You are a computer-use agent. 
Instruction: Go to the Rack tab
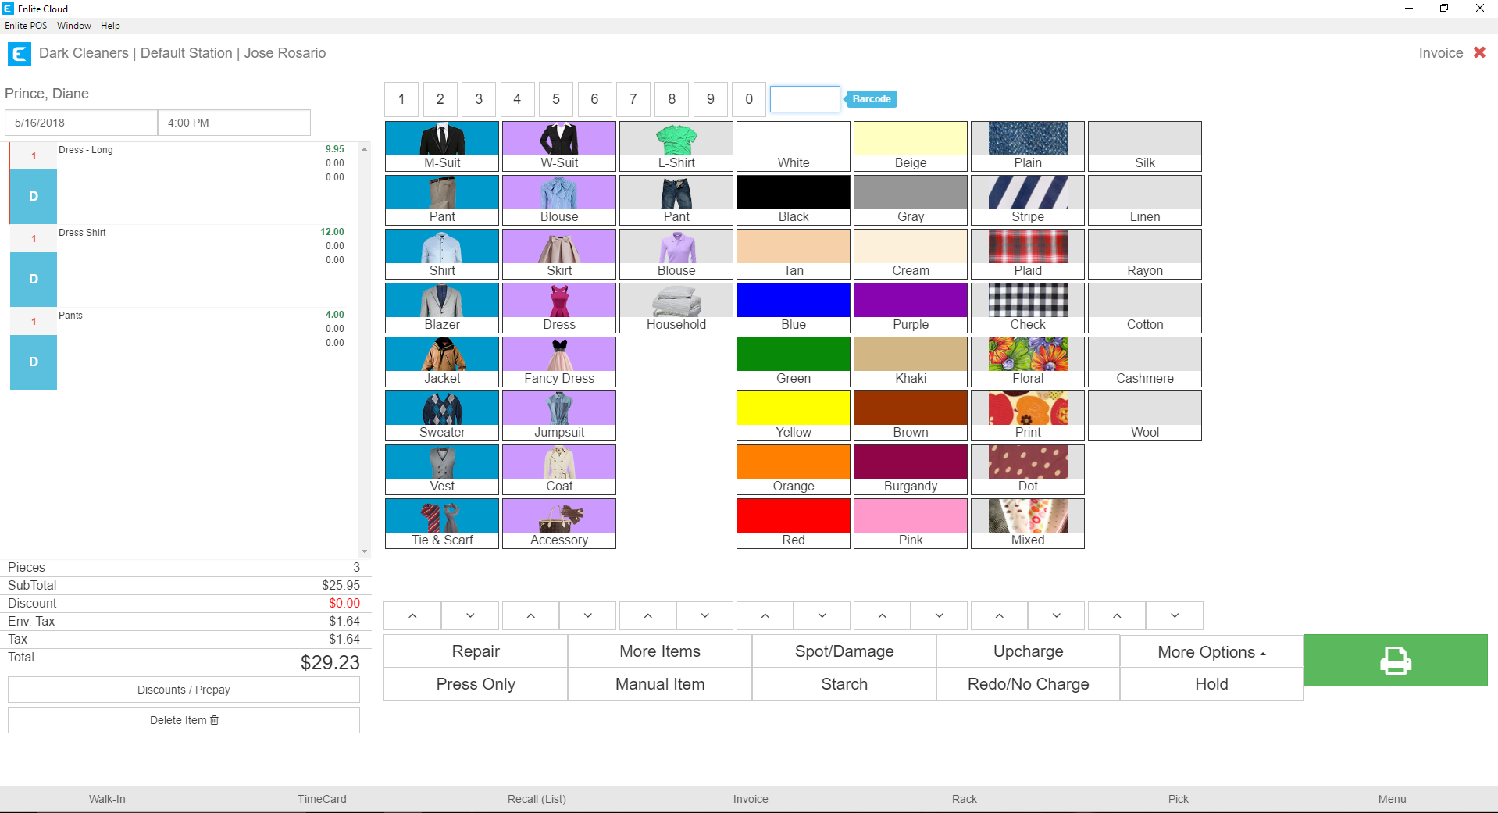point(965,799)
